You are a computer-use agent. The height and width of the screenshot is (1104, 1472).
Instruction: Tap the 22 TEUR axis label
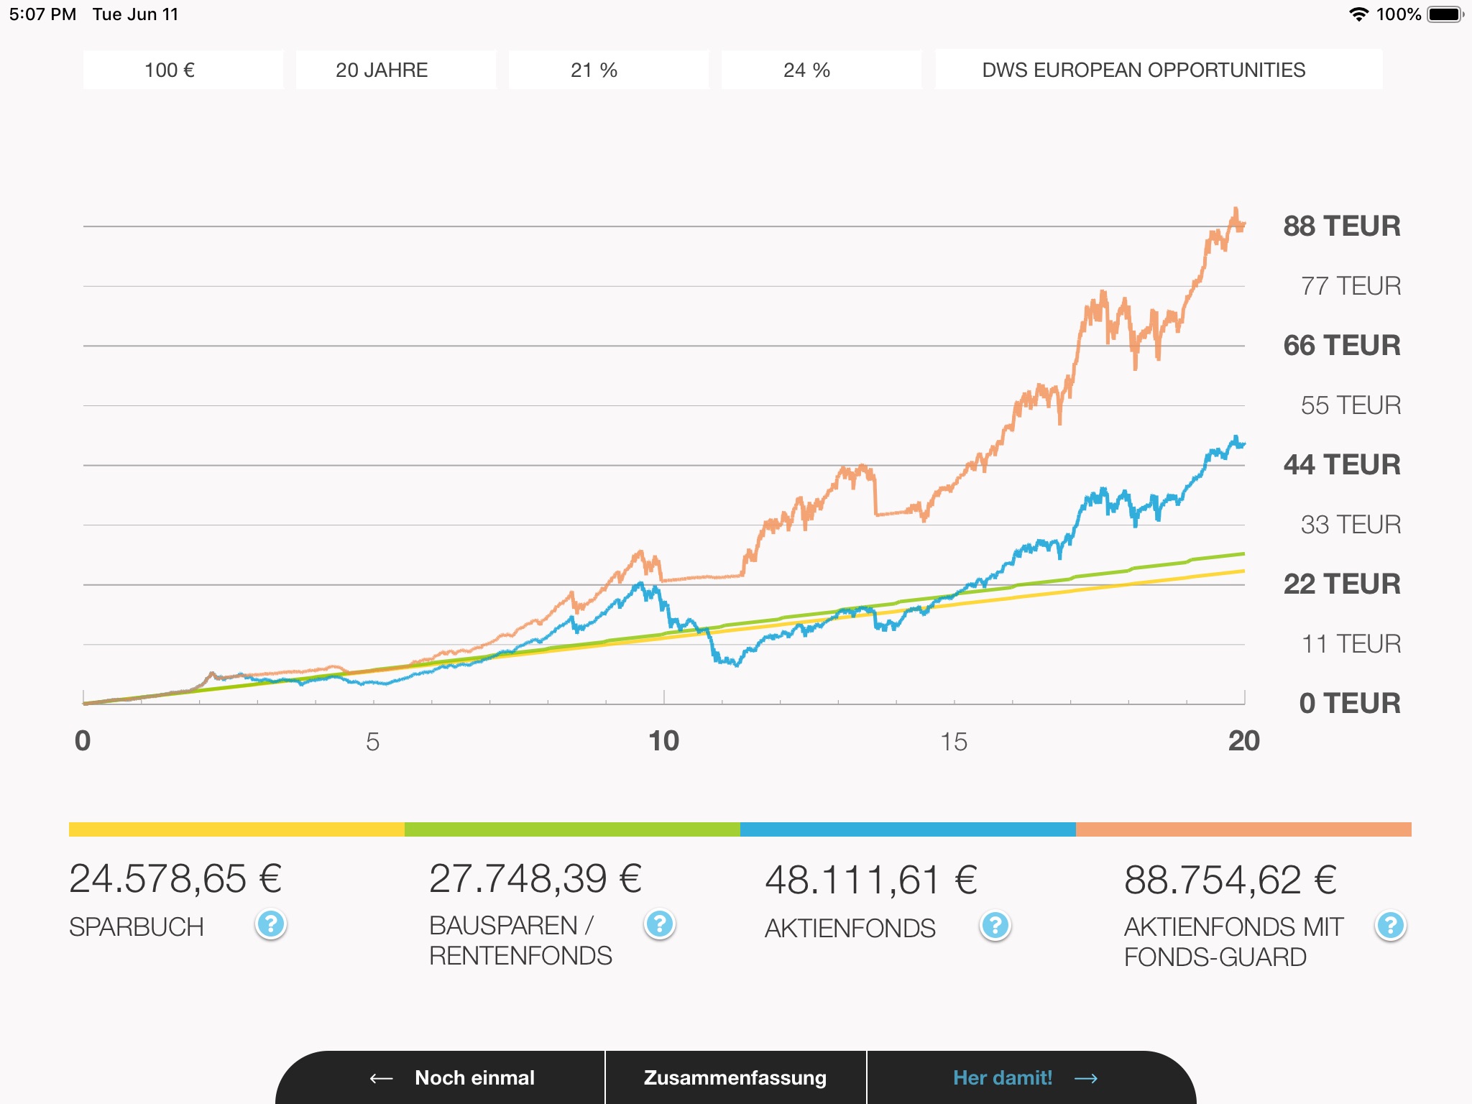pyautogui.click(x=1342, y=584)
